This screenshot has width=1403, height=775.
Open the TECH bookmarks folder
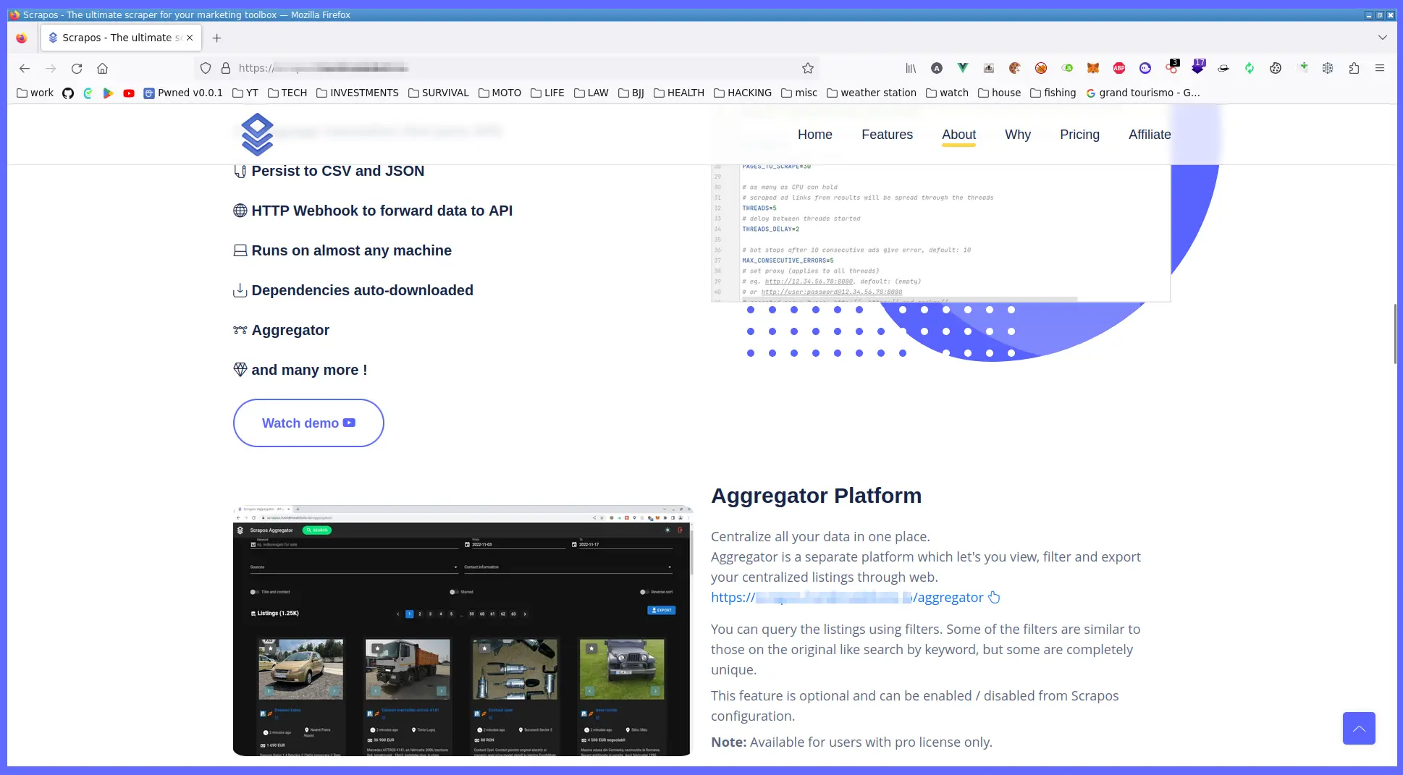(x=287, y=93)
